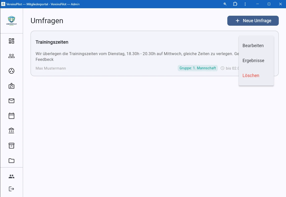
Task: Choose Löschen to delete the survey
Action: coord(251,75)
